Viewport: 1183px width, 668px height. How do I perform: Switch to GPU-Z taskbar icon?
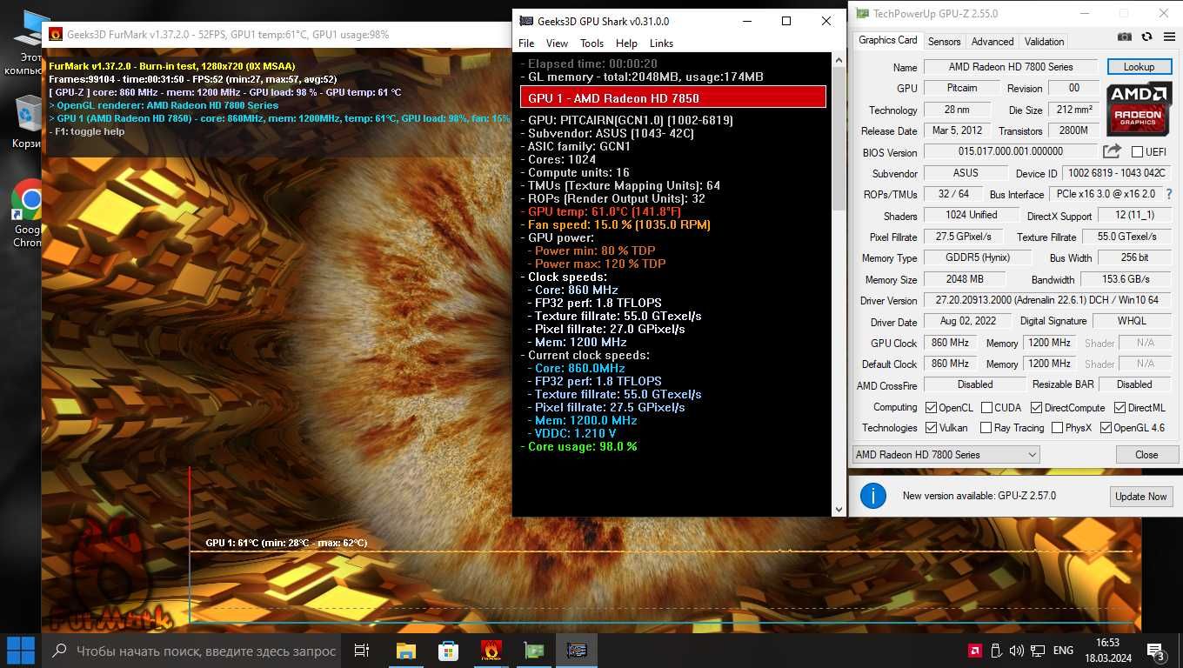pos(533,650)
